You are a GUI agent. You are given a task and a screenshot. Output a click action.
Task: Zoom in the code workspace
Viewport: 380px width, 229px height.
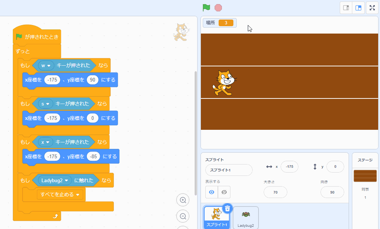tap(183, 200)
